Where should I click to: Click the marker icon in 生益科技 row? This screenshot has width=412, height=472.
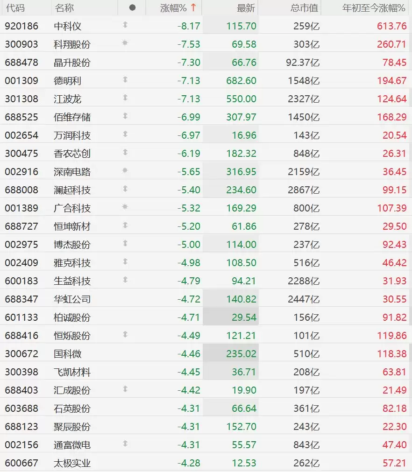pyautogui.click(x=125, y=280)
